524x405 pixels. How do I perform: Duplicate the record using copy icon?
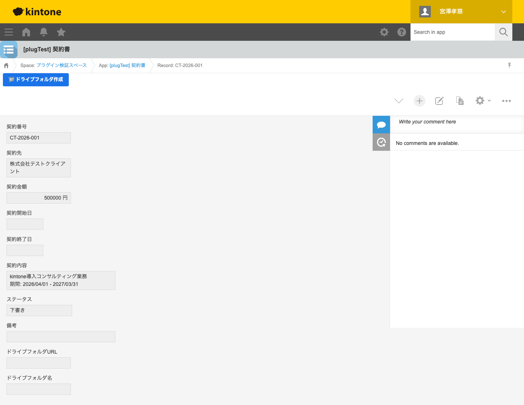point(460,101)
